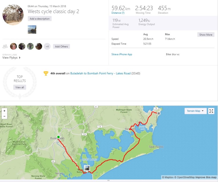Click the group athletes icon
The height and width of the screenshot is (182, 218).
(x=5, y=46)
